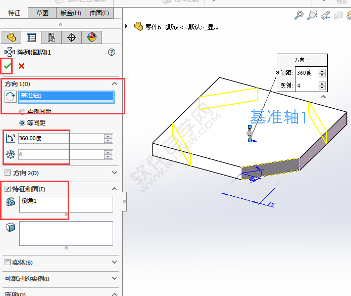The image size is (351, 296).
Task: Select the 实例间距 radio option
Action: coord(22,111)
